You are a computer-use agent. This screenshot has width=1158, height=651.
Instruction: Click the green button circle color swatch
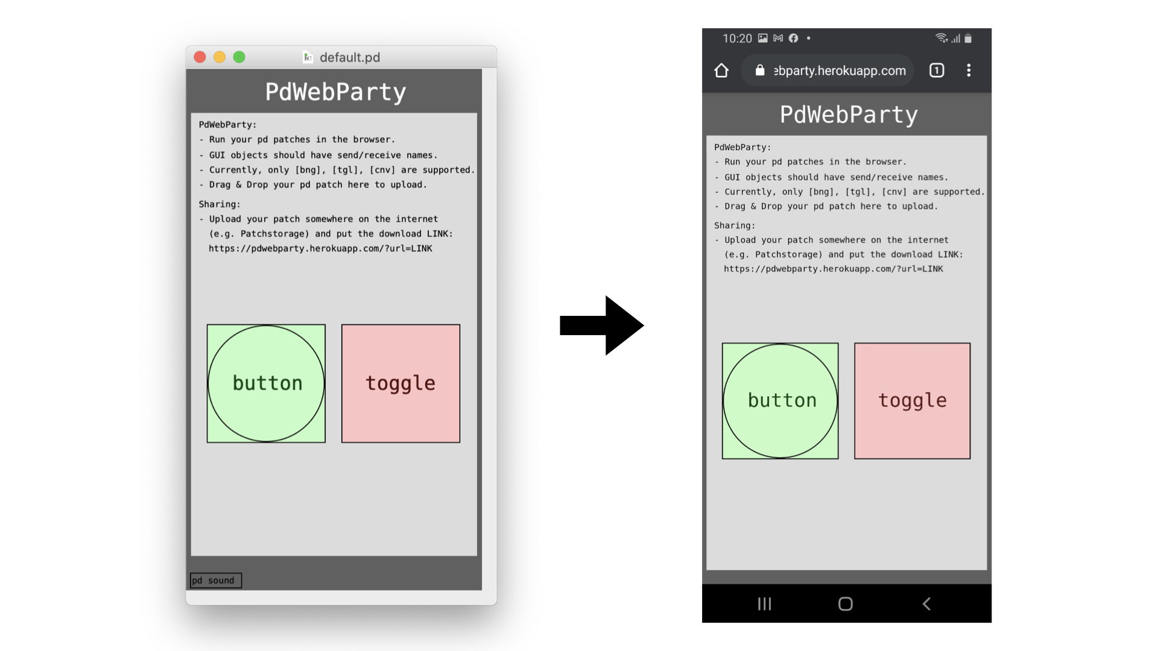(267, 382)
